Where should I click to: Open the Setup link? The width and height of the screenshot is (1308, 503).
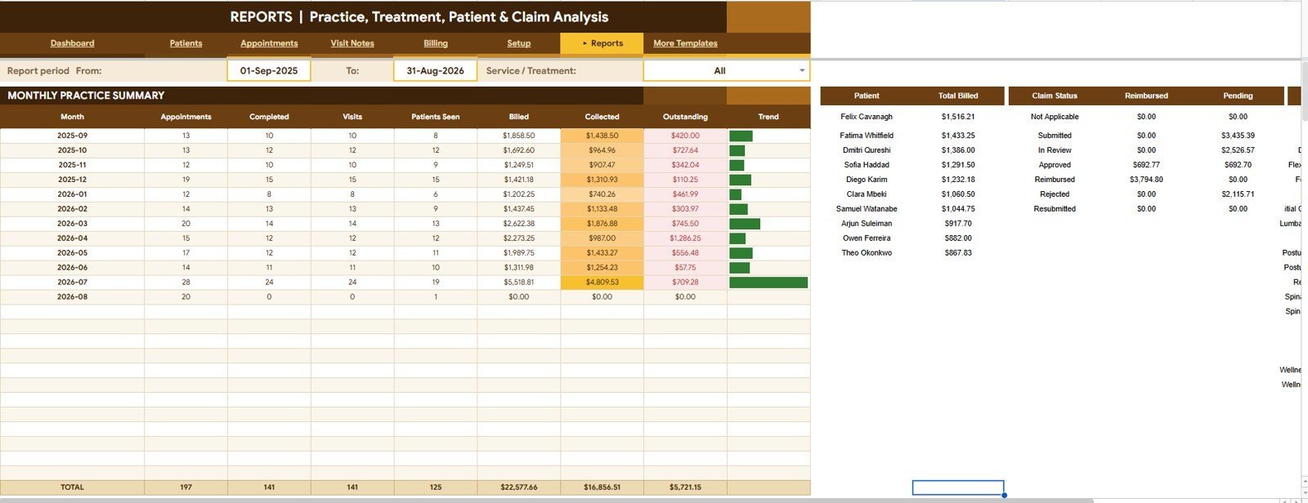[x=518, y=43]
